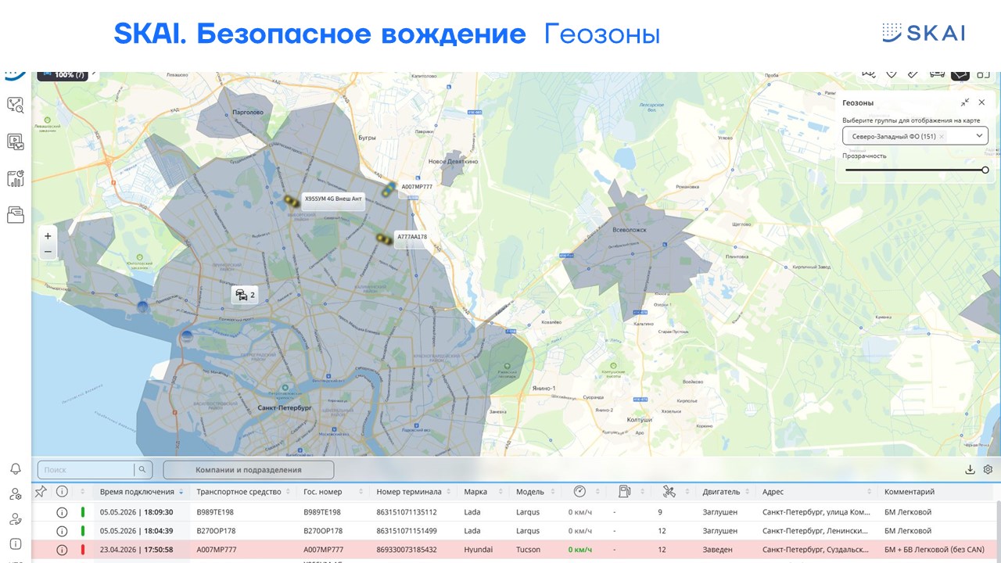Toggle the pin column icon in table header

click(x=41, y=491)
